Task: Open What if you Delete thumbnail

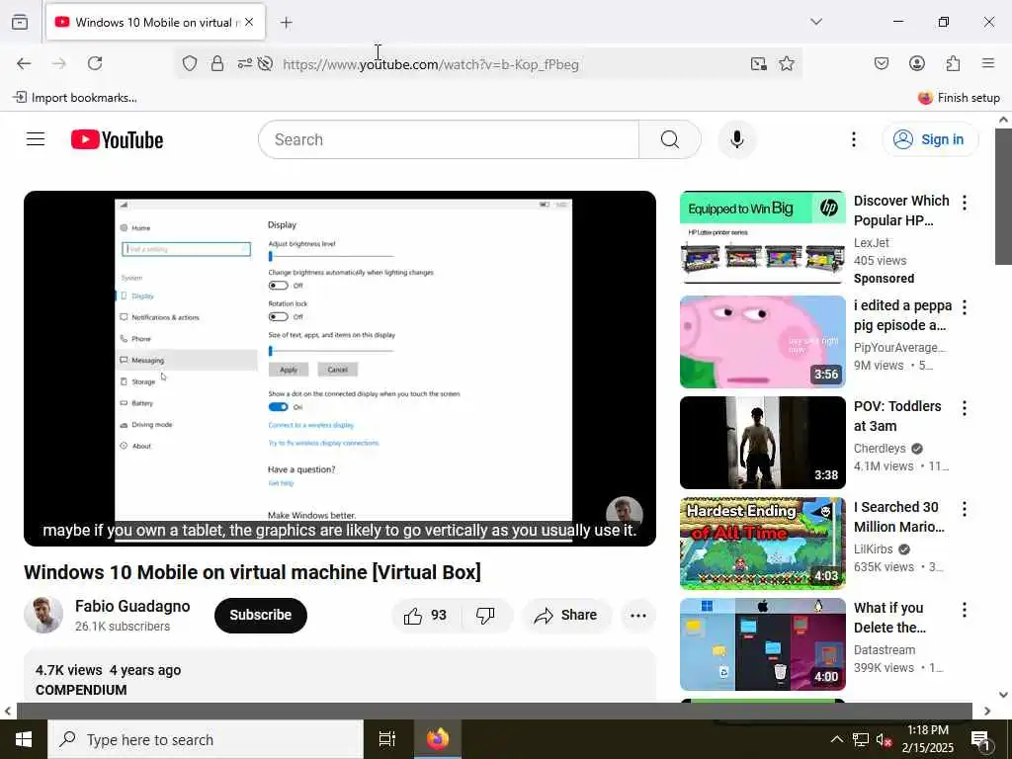Action: click(x=762, y=644)
